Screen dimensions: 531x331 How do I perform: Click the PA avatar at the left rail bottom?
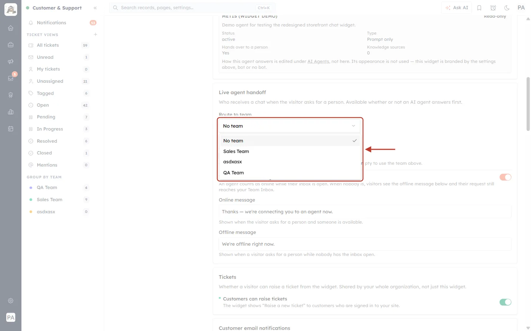11,317
